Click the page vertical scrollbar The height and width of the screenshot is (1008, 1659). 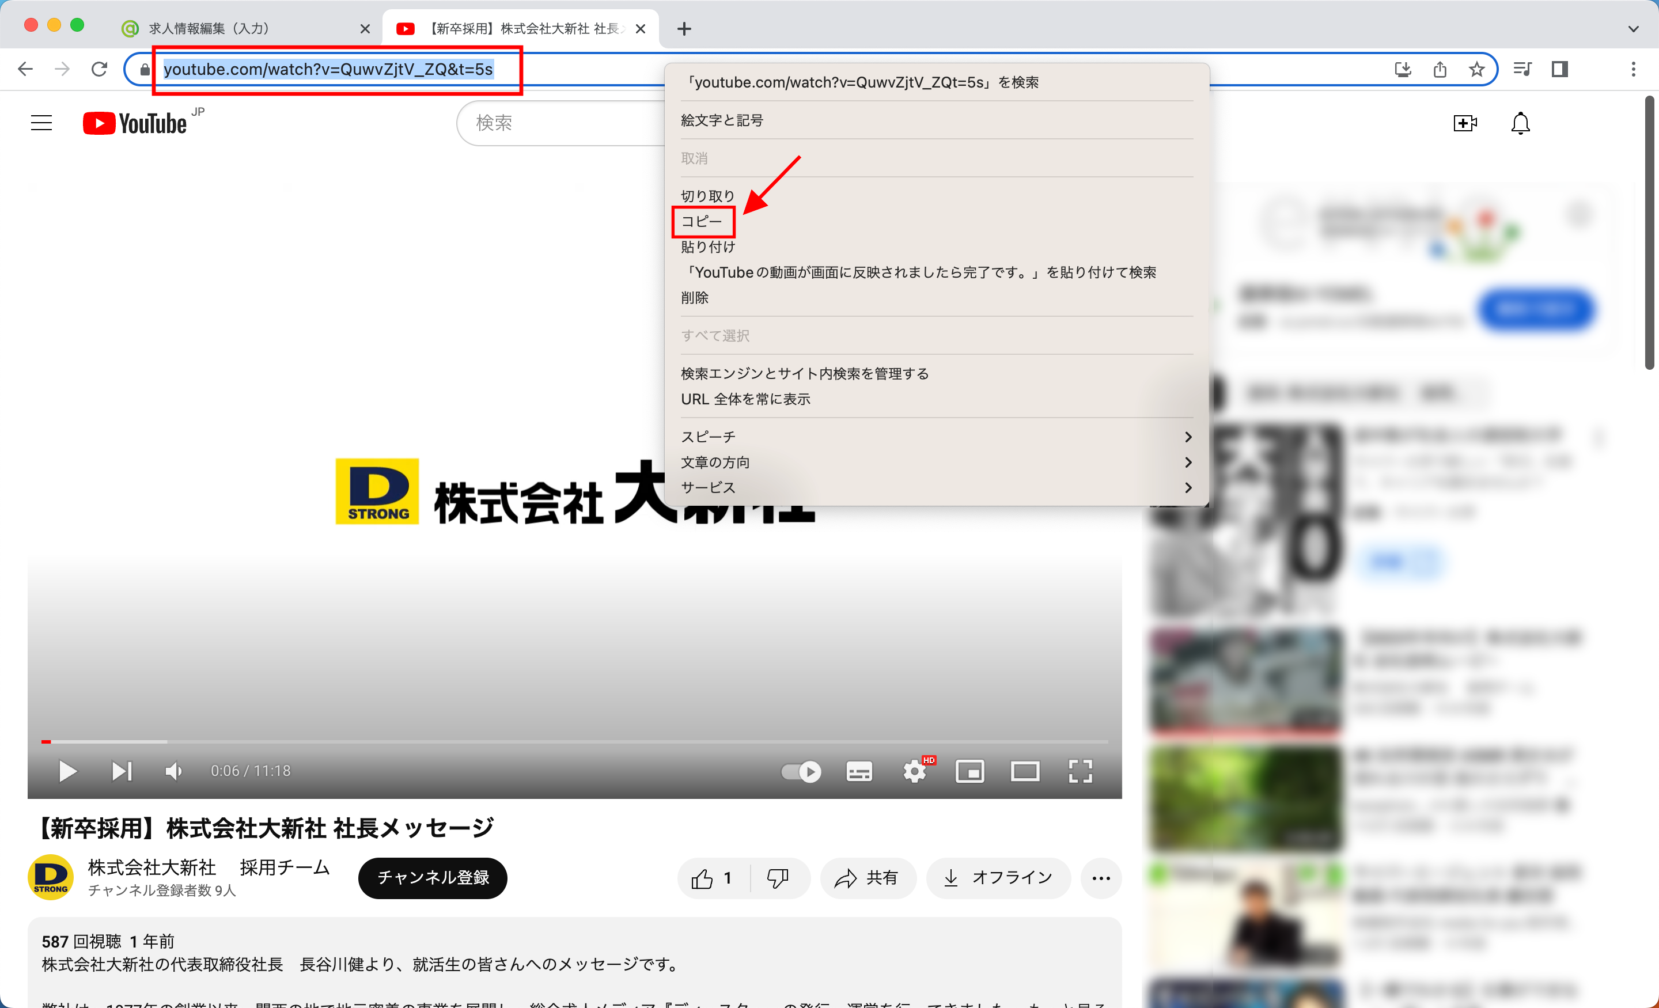click(1649, 232)
